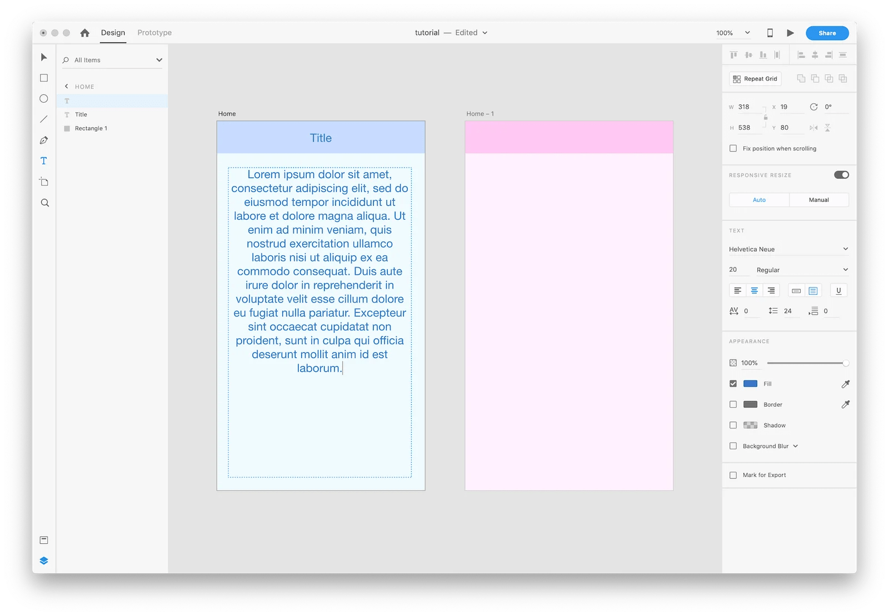Switch text to Point Text mode
Screen dimensions: 889x616
point(796,291)
